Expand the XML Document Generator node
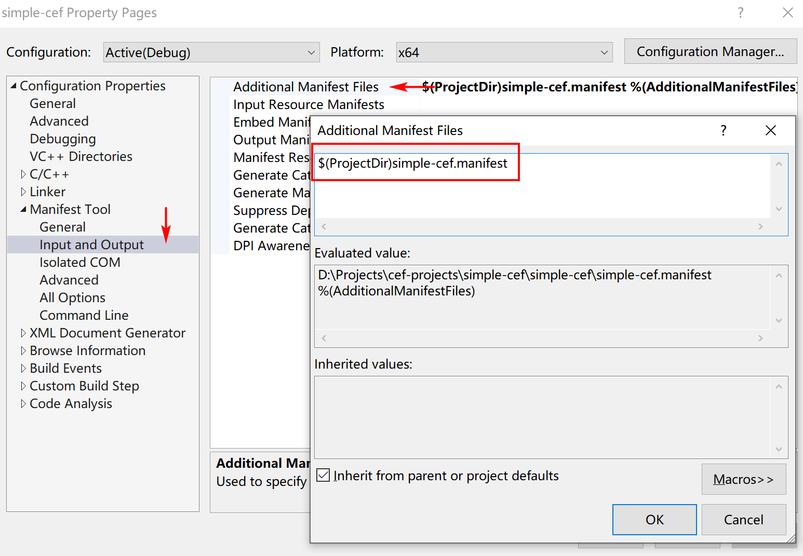 click(23, 333)
